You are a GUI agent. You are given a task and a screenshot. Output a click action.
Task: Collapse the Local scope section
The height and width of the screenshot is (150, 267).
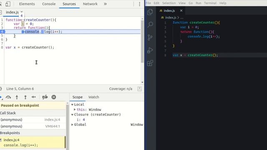tap(72, 105)
